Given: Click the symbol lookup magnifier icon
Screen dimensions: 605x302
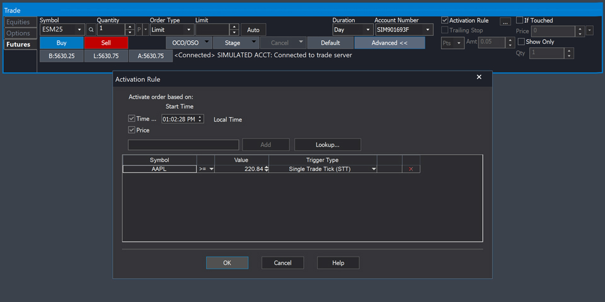Looking at the screenshot, I should coord(91,30).
